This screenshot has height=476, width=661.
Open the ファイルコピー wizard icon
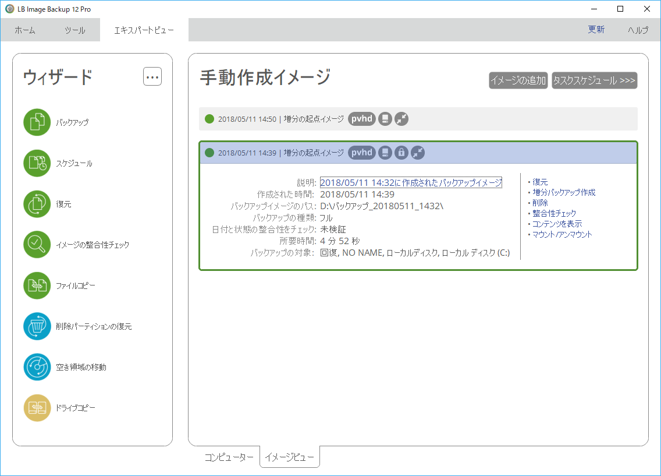(37, 285)
